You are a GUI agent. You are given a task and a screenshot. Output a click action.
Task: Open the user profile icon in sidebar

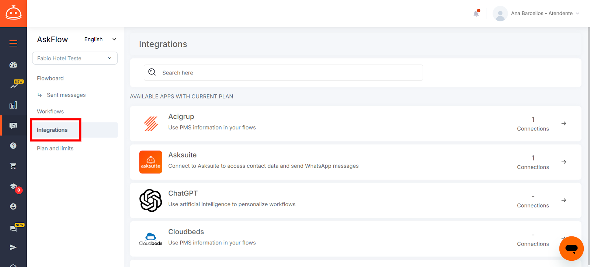click(13, 207)
